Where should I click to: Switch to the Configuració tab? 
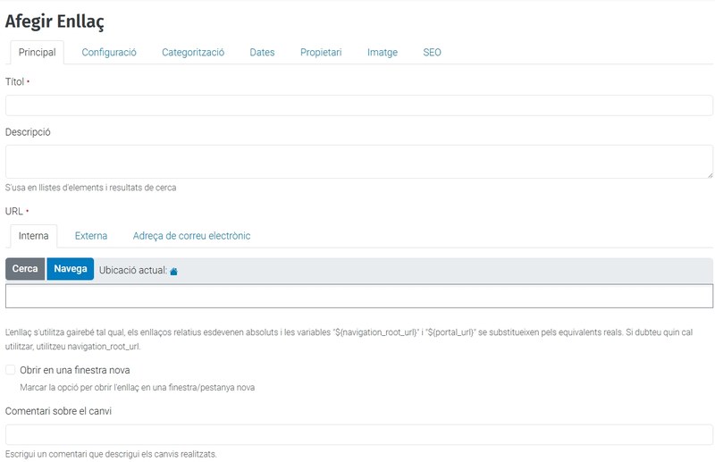pyautogui.click(x=109, y=53)
